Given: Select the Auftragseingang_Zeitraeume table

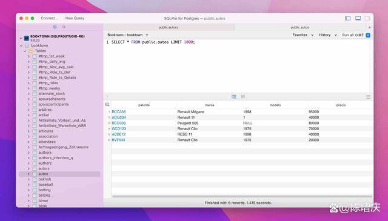Looking at the screenshot, I should coord(63,147).
